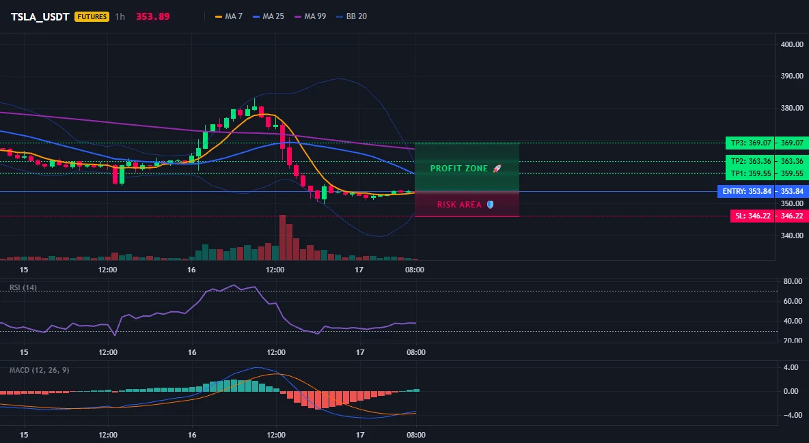
Task: Click the TP1: 359.55 price label
Action: [751, 174]
